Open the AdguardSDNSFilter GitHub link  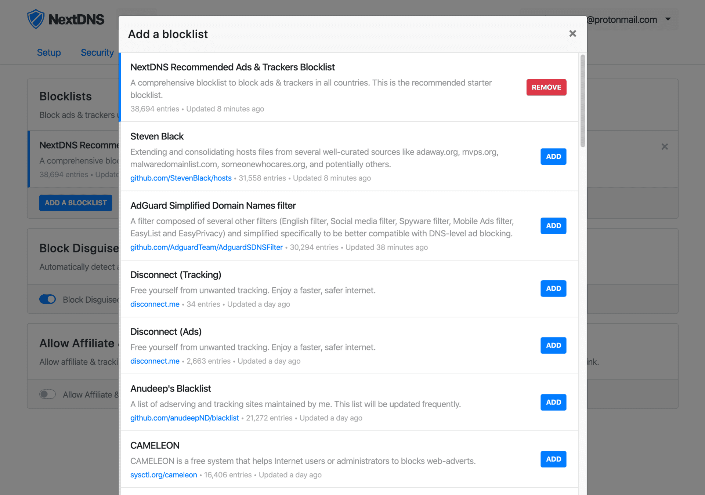coord(206,247)
